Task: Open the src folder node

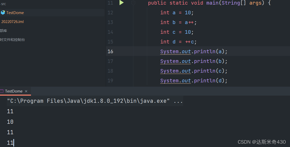Action: coord(4,4)
